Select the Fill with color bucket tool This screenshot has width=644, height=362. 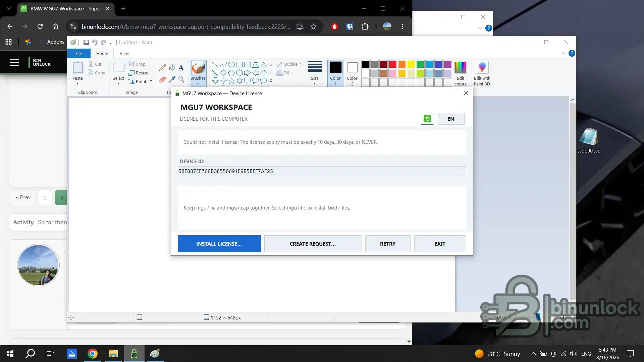(172, 67)
